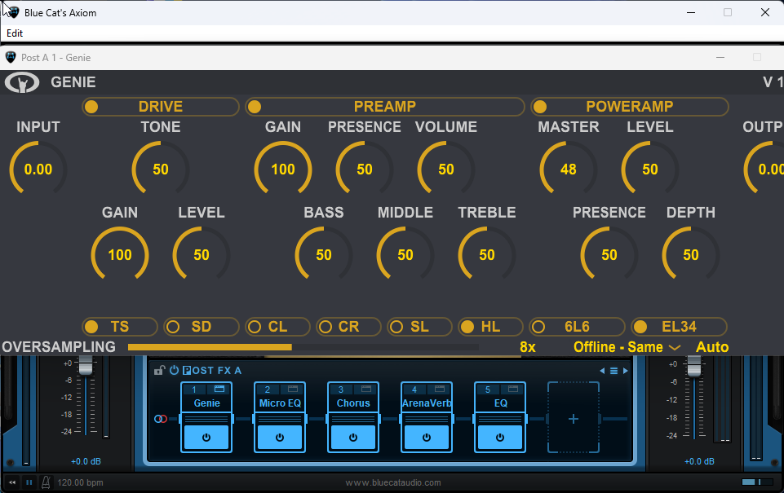Toggle the Post FX A section power icon
This screenshot has height=493, width=784.
(x=174, y=370)
